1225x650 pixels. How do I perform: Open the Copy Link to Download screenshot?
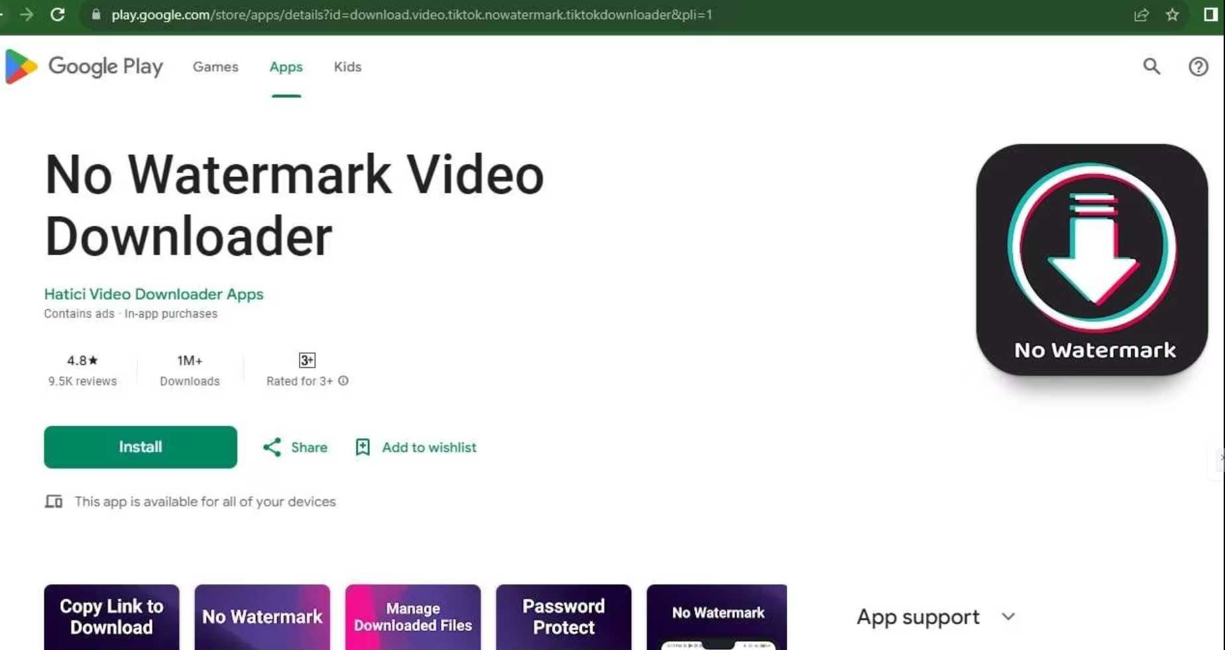[111, 617]
